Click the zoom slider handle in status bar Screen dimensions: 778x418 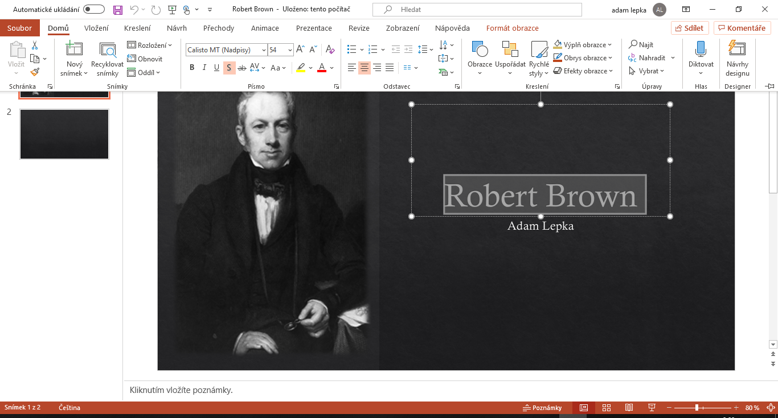697,408
